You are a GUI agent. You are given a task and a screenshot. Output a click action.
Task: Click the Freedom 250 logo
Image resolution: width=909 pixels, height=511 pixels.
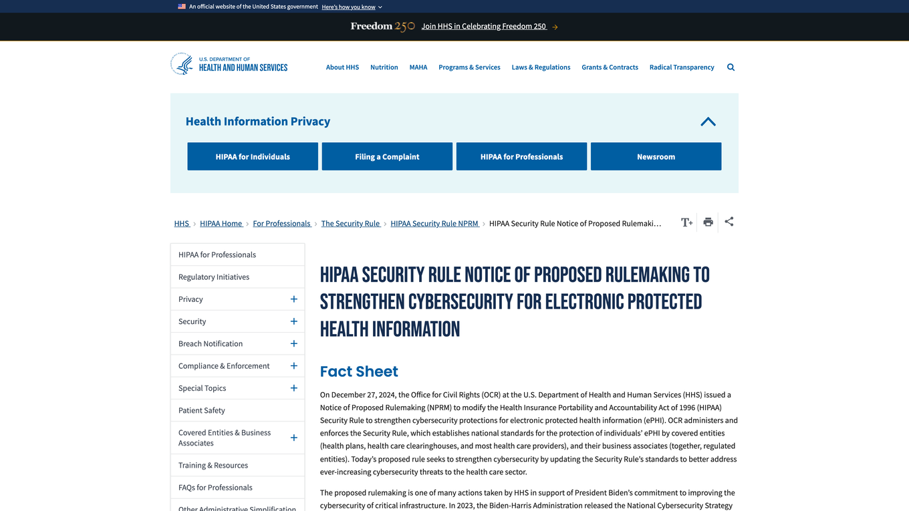coord(383,27)
